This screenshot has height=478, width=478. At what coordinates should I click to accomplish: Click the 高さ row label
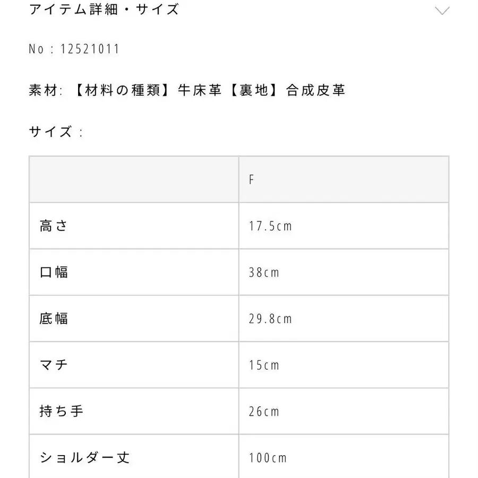pos(54,226)
